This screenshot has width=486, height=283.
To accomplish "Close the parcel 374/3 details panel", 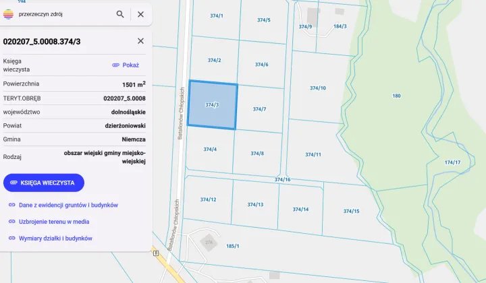I will (x=140, y=41).
